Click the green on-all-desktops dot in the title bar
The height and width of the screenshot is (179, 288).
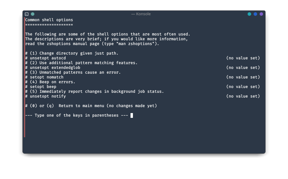click(33, 14)
